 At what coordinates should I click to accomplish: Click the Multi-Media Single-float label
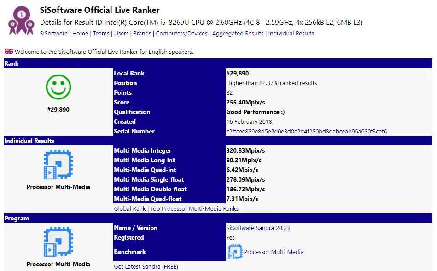[149, 179]
